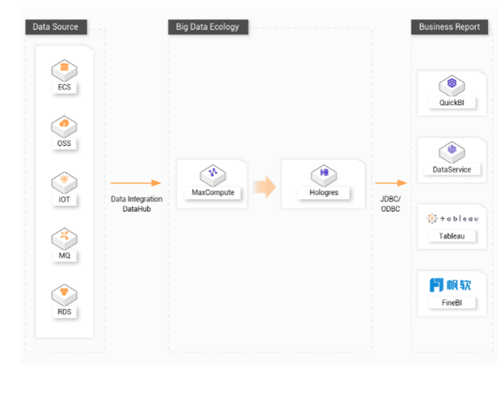Click the Tableau logo
Image resolution: width=498 pixels, height=394 pixels.
coord(452,219)
